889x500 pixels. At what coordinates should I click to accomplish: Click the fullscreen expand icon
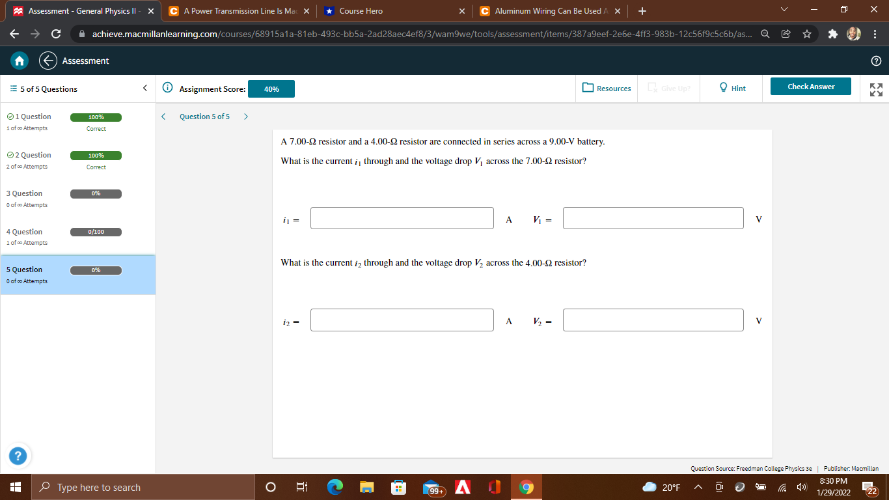875,89
